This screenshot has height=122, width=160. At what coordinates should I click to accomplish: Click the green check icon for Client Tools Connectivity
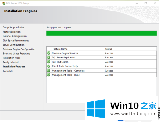[49, 66]
